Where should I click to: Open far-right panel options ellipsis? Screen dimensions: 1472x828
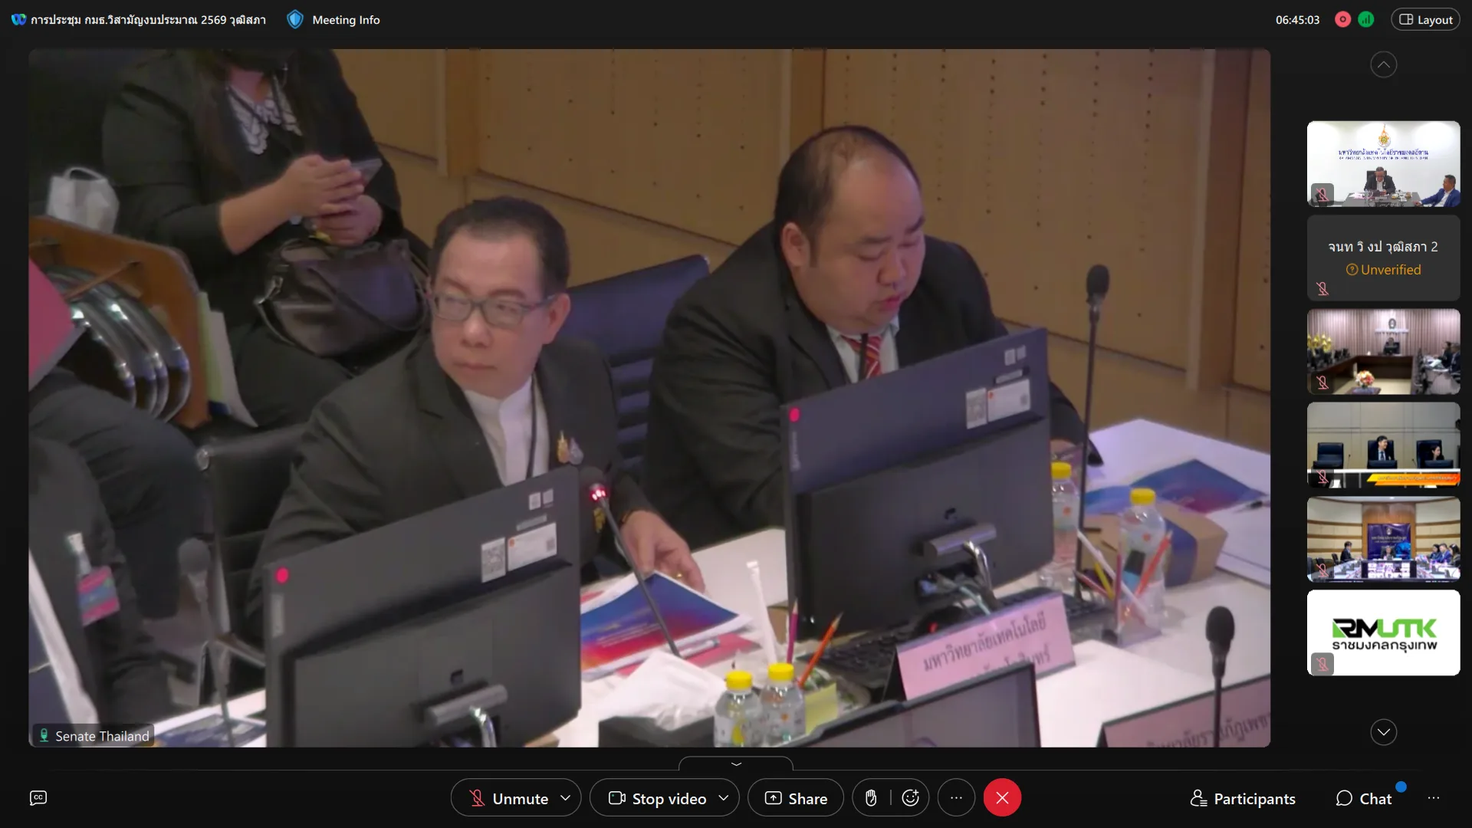(x=1434, y=798)
